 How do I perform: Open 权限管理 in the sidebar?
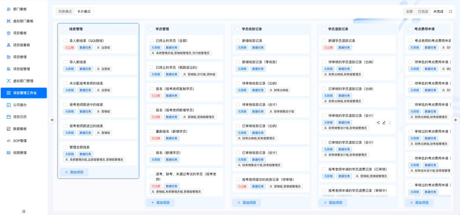coord(23,153)
